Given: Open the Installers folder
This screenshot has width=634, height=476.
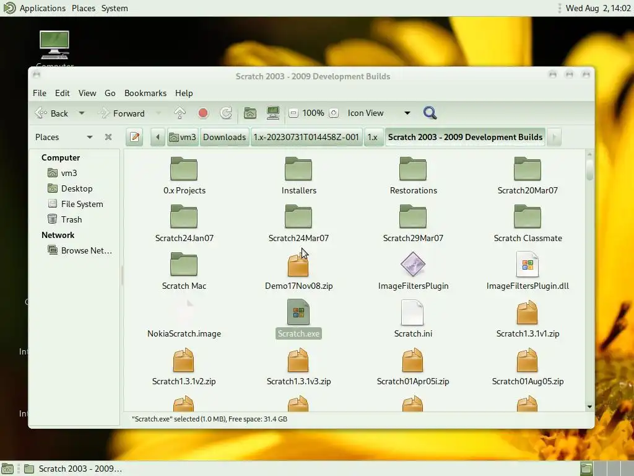Looking at the screenshot, I should (x=298, y=175).
